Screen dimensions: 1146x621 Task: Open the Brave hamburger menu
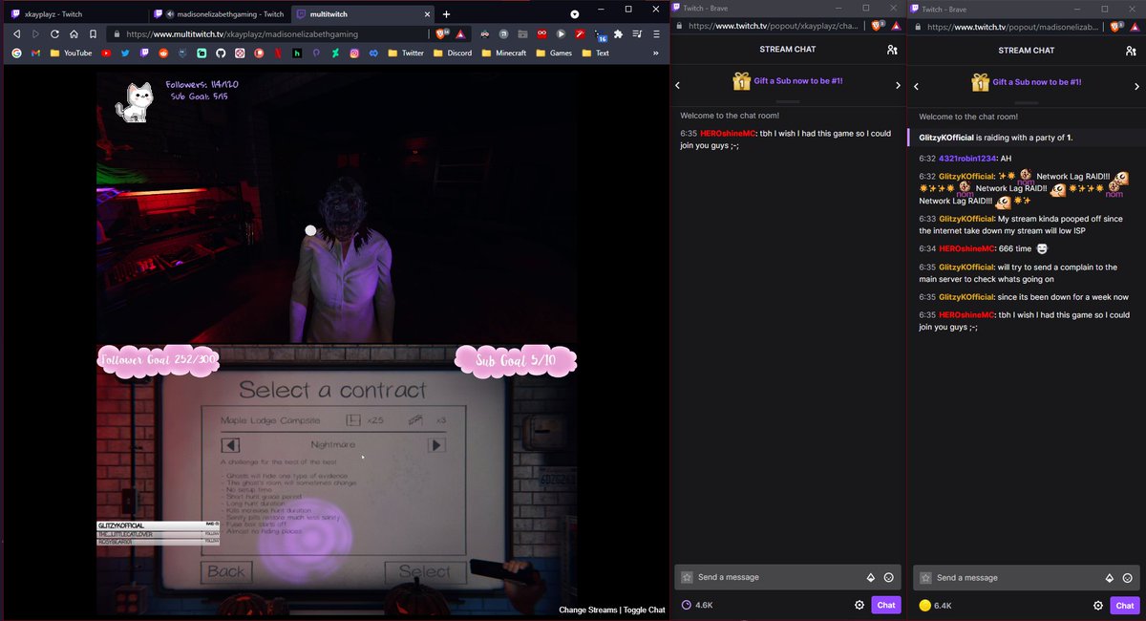coord(655,33)
